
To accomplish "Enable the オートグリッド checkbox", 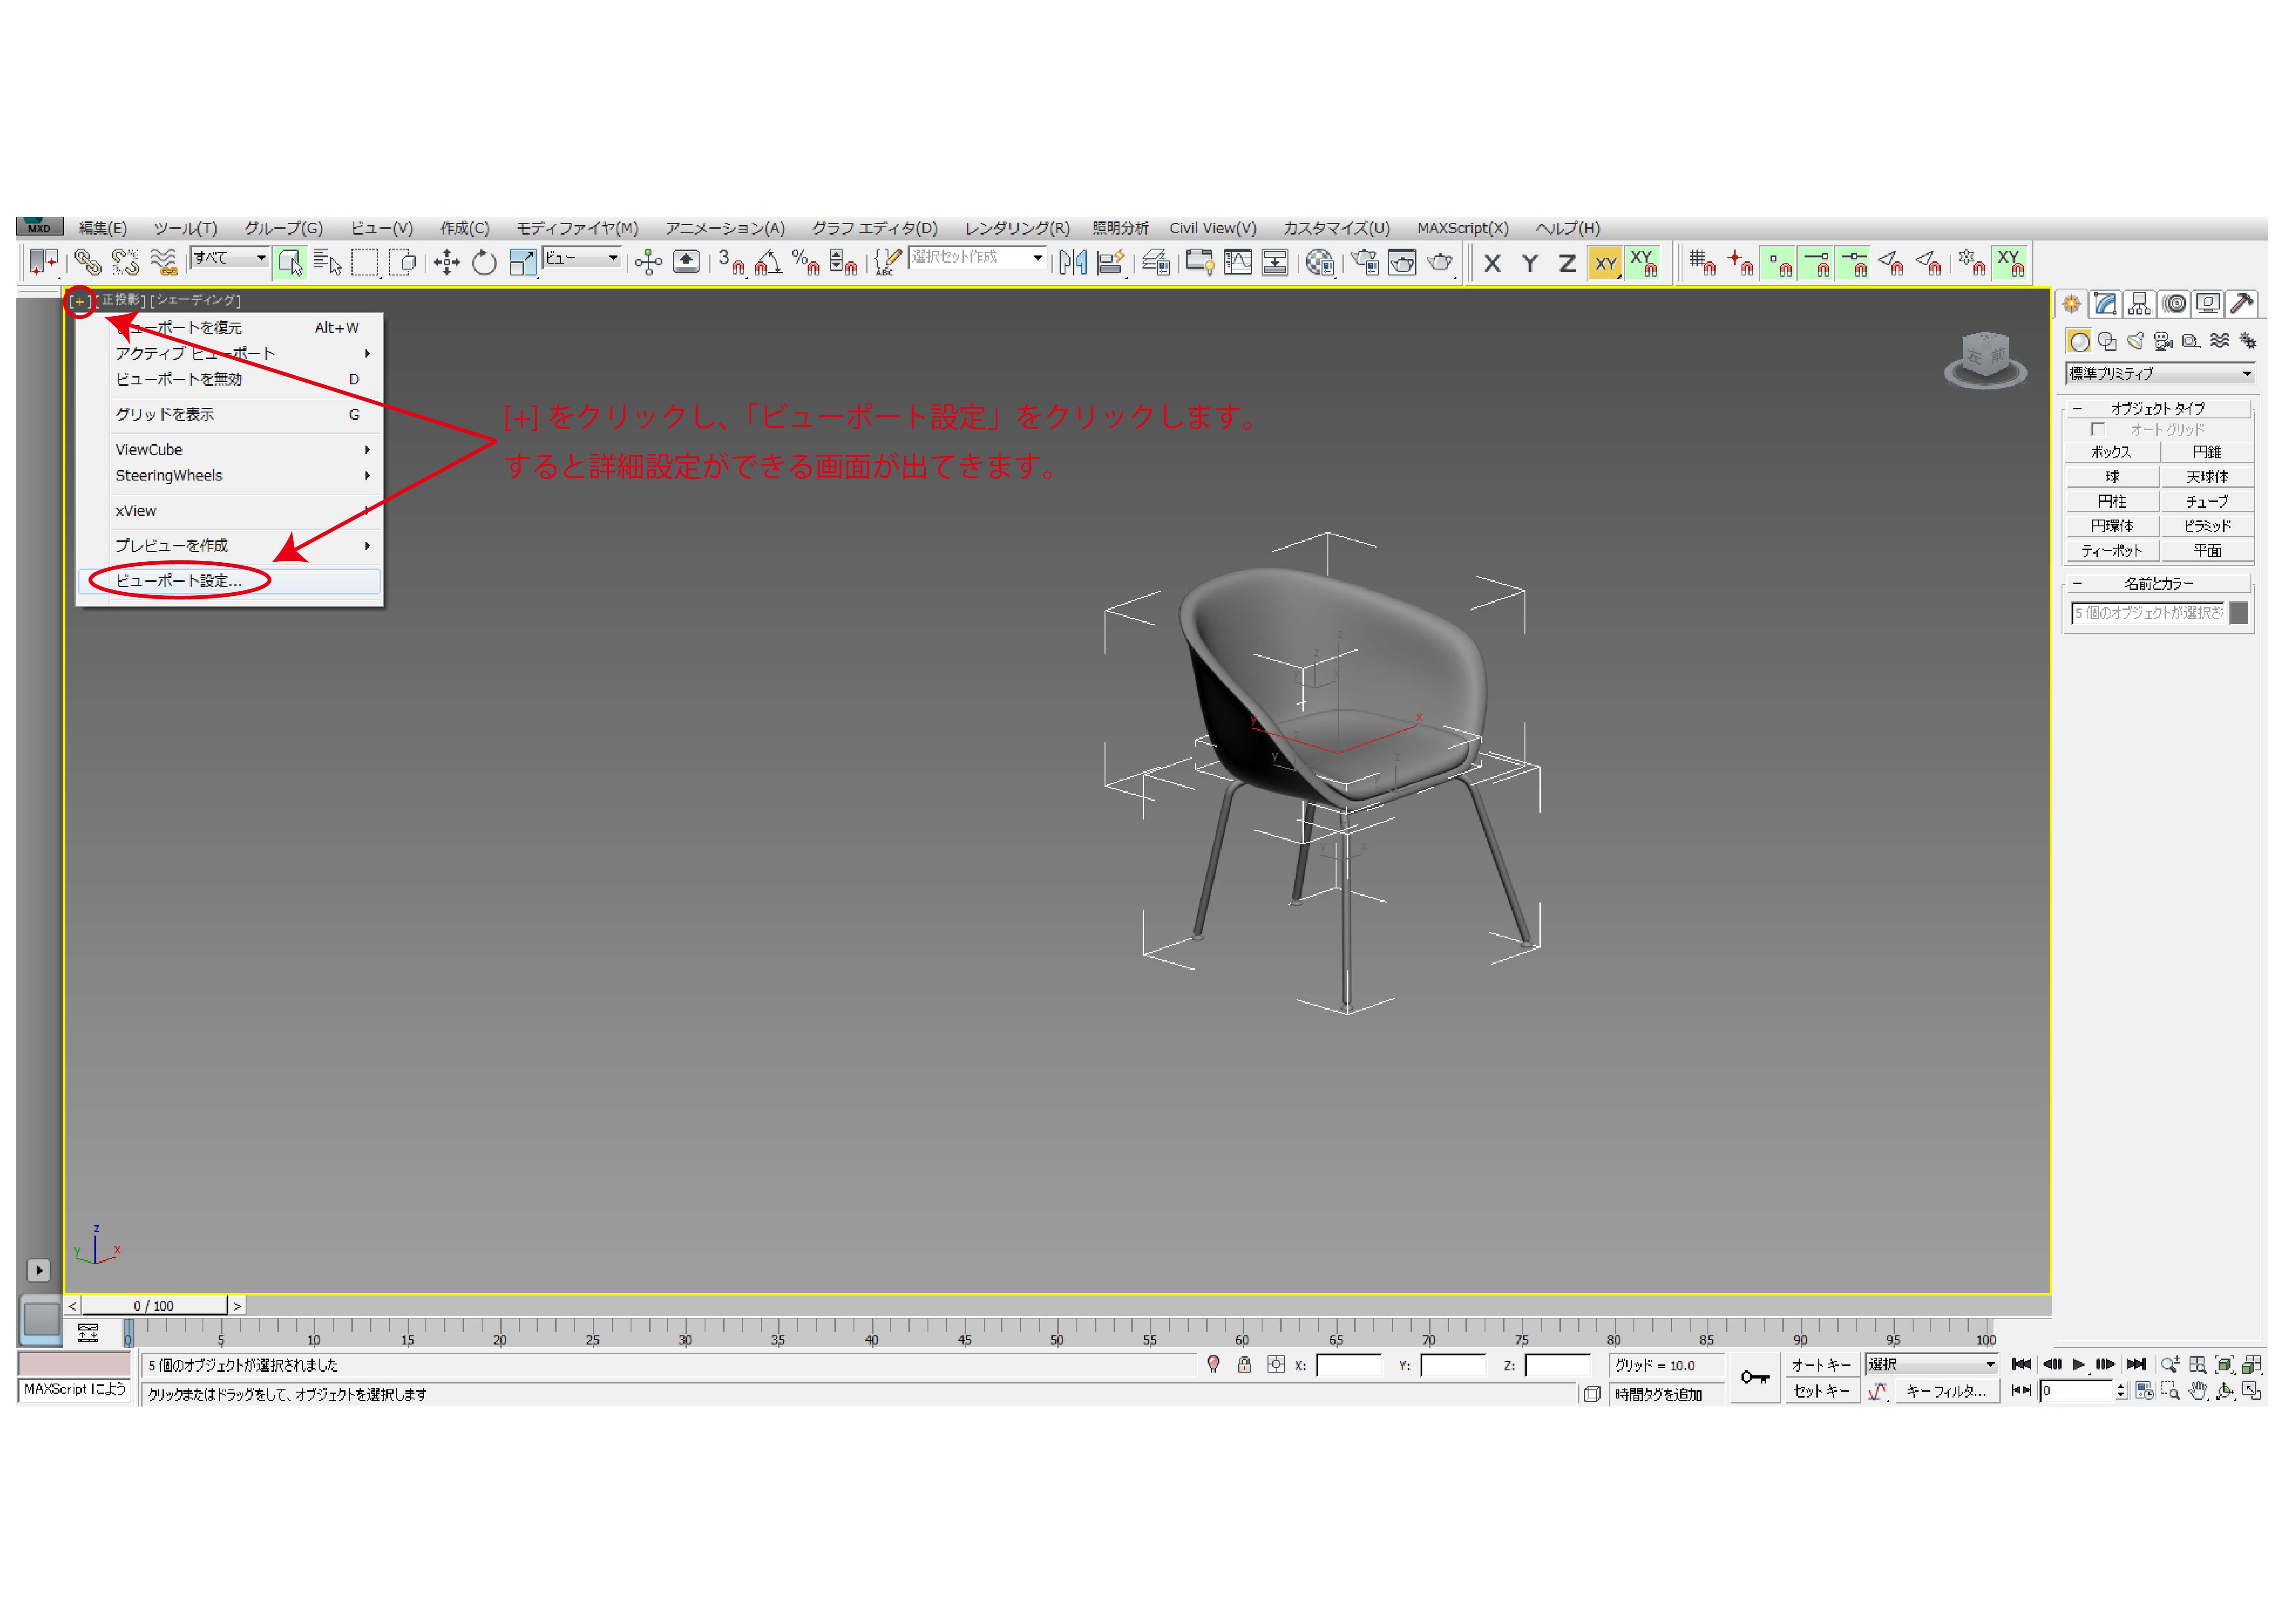I will tap(2098, 429).
